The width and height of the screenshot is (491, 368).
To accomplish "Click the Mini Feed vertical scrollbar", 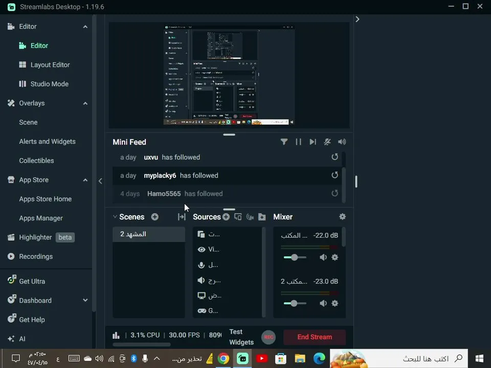I will (x=344, y=185).
